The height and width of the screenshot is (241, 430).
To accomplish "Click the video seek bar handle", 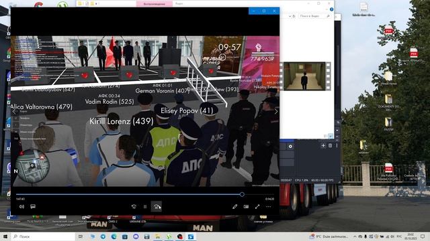I will [x=242, y=195].
